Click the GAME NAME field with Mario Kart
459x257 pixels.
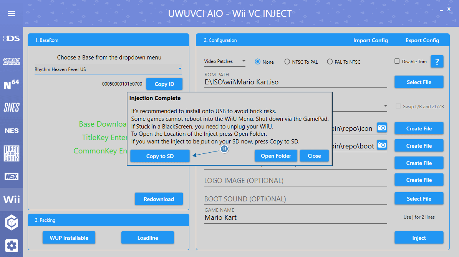pos(296,217)
